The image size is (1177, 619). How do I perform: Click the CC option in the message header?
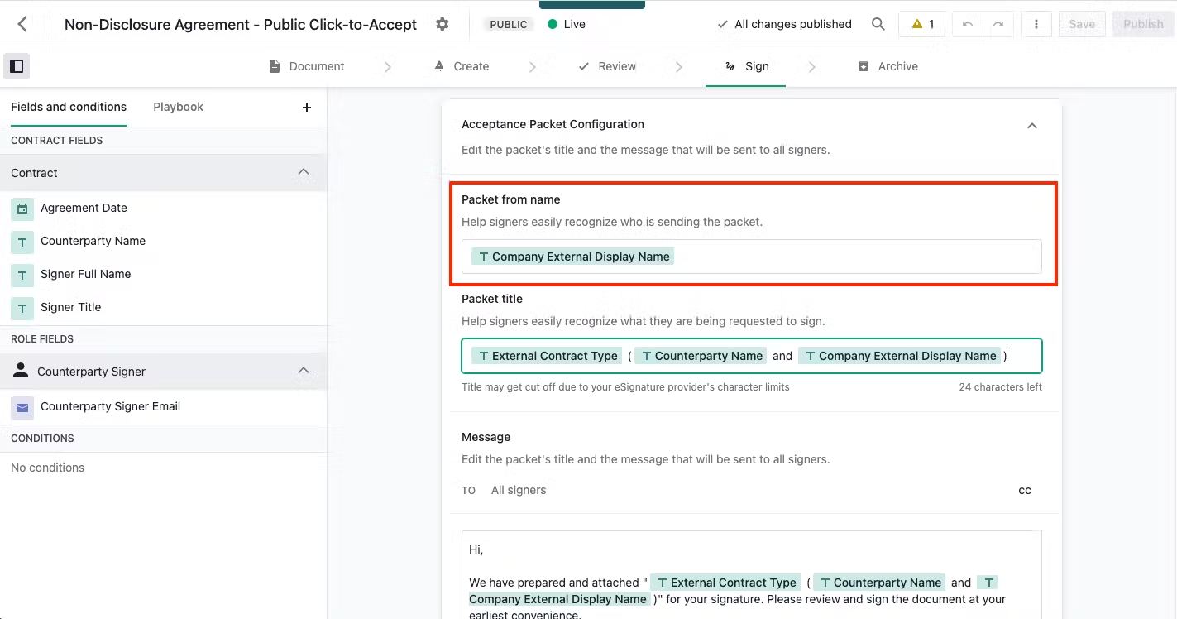pos(1025,490)
